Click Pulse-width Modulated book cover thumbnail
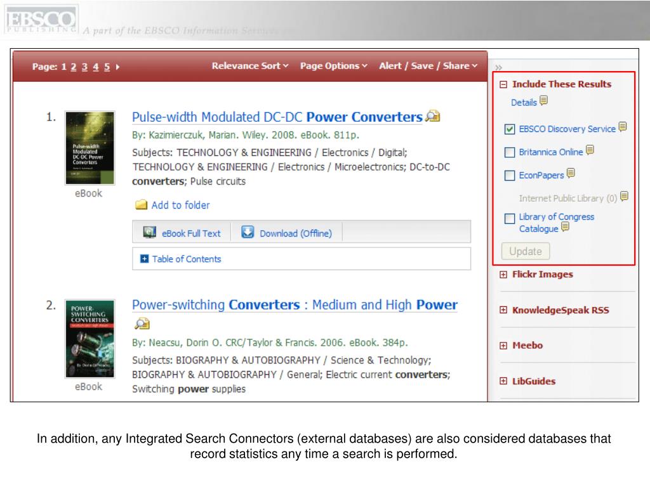Screen dimensions: 650x487 (90, 148)
